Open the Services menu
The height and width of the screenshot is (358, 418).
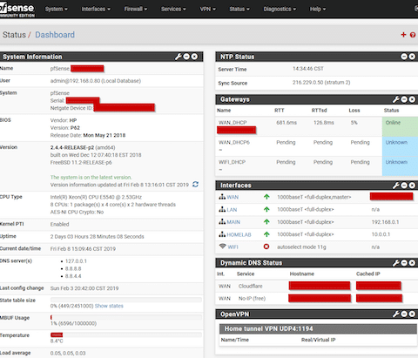pos(173,9)
